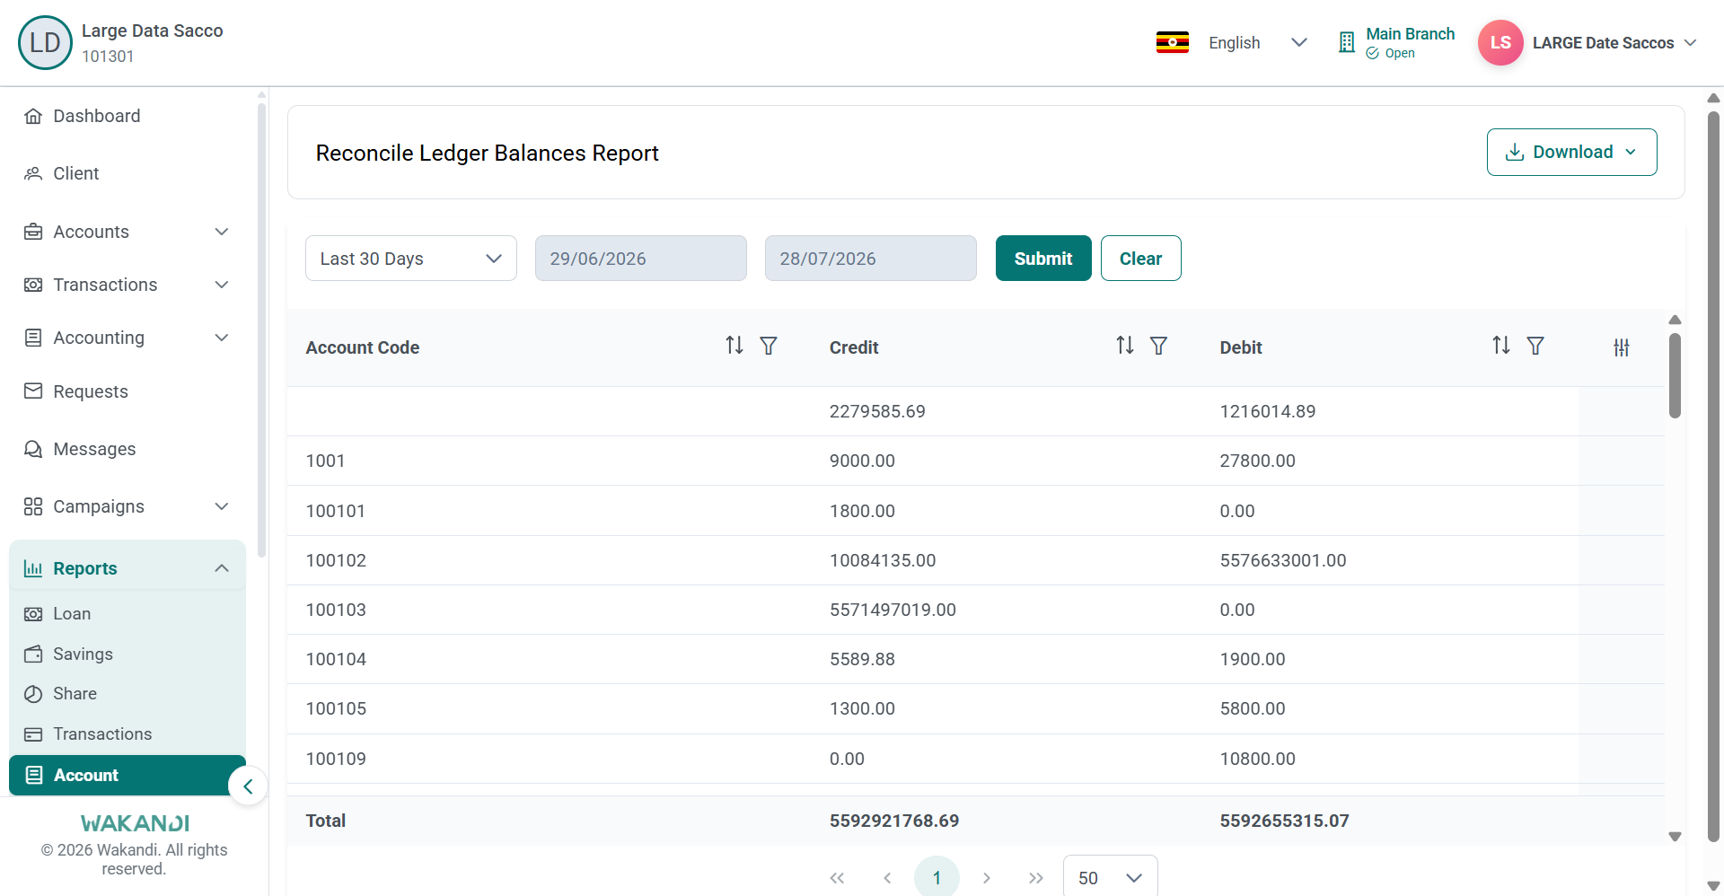Open the Dashboard menu item
Viewport: 1724px width, 896px height.
click(128, 116)
